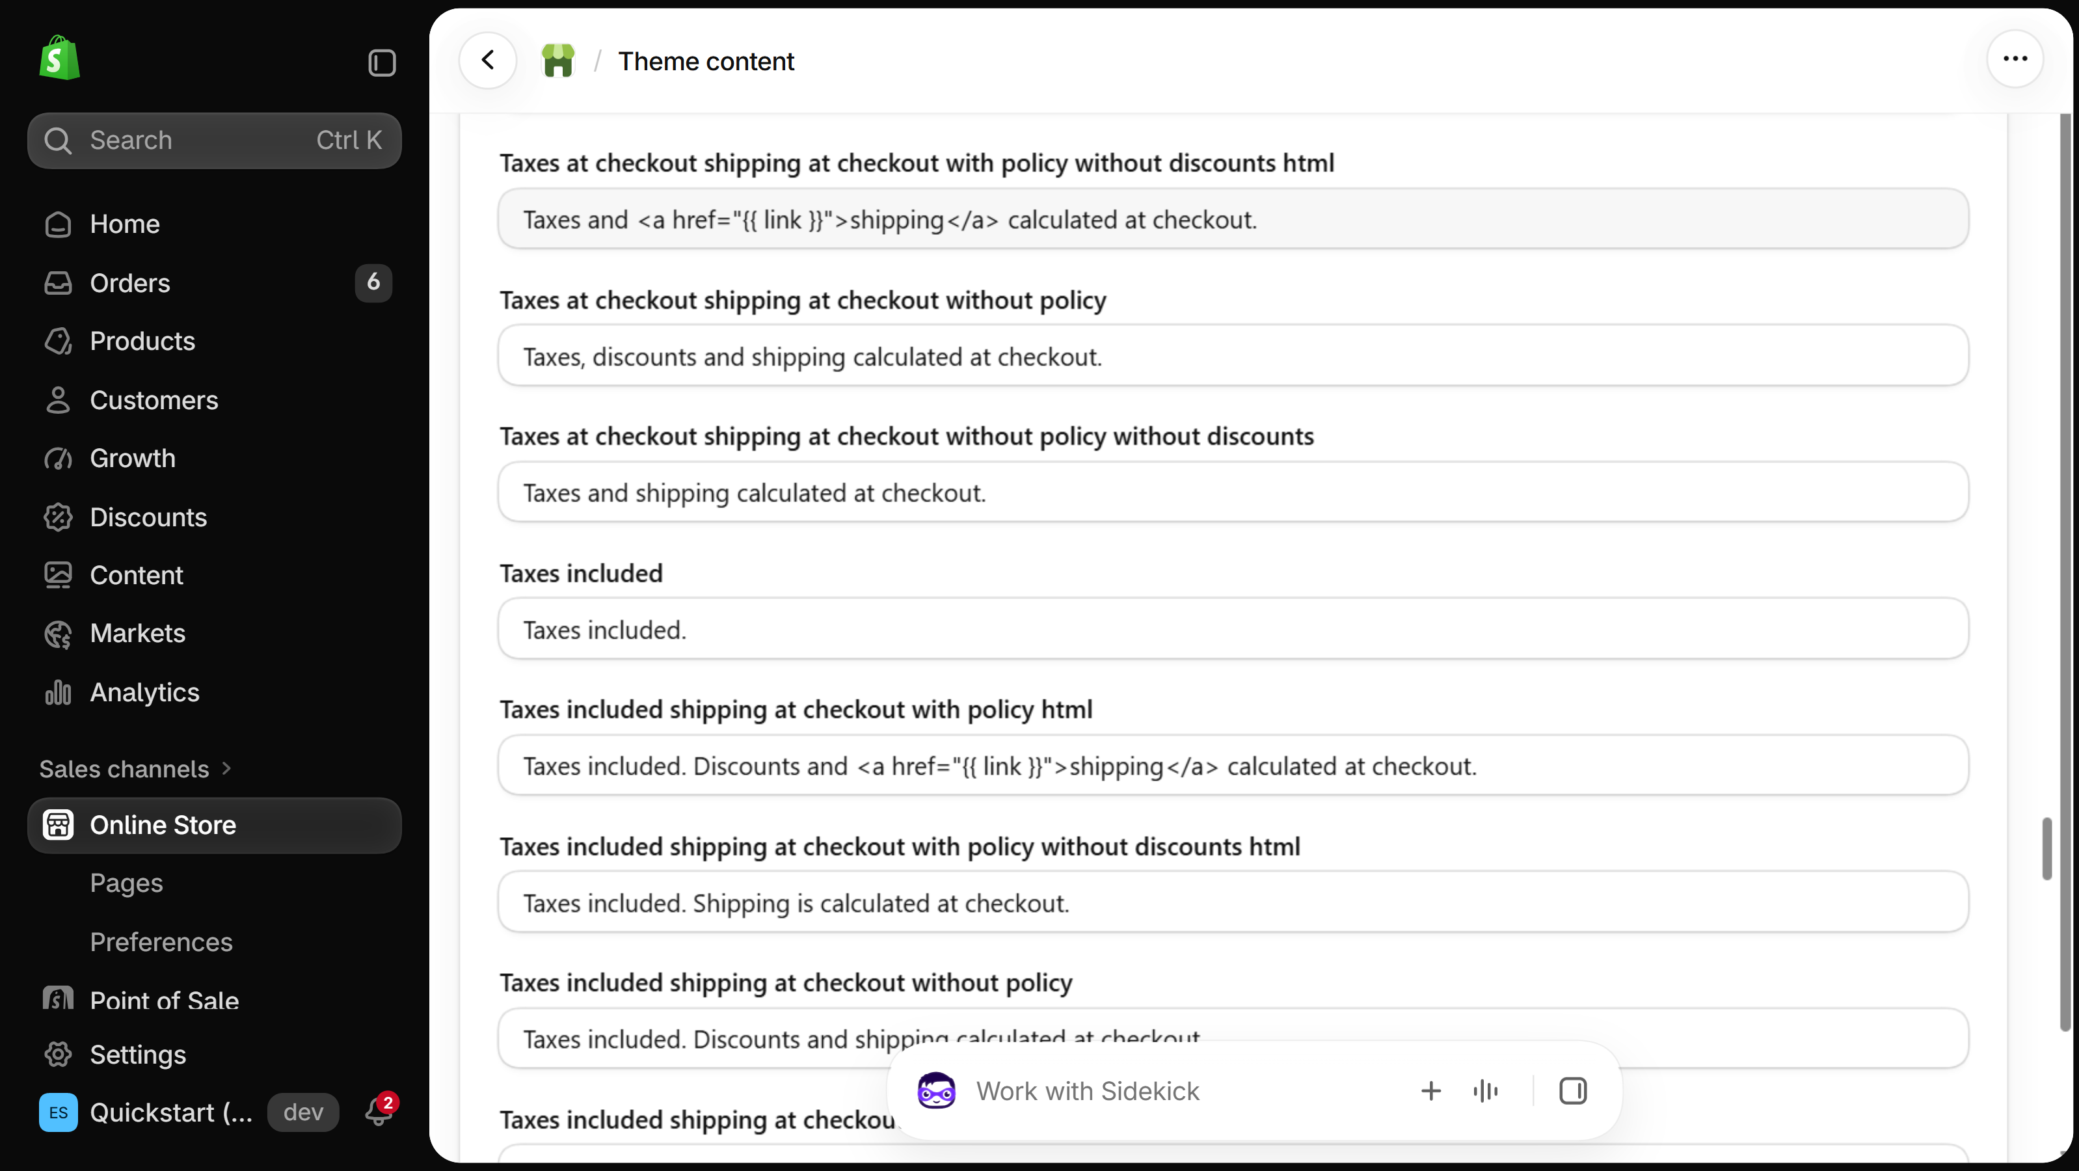This screenshot has height=1171, width=2079.
Task: Go back using the arrow button
Action: point(489,61)
